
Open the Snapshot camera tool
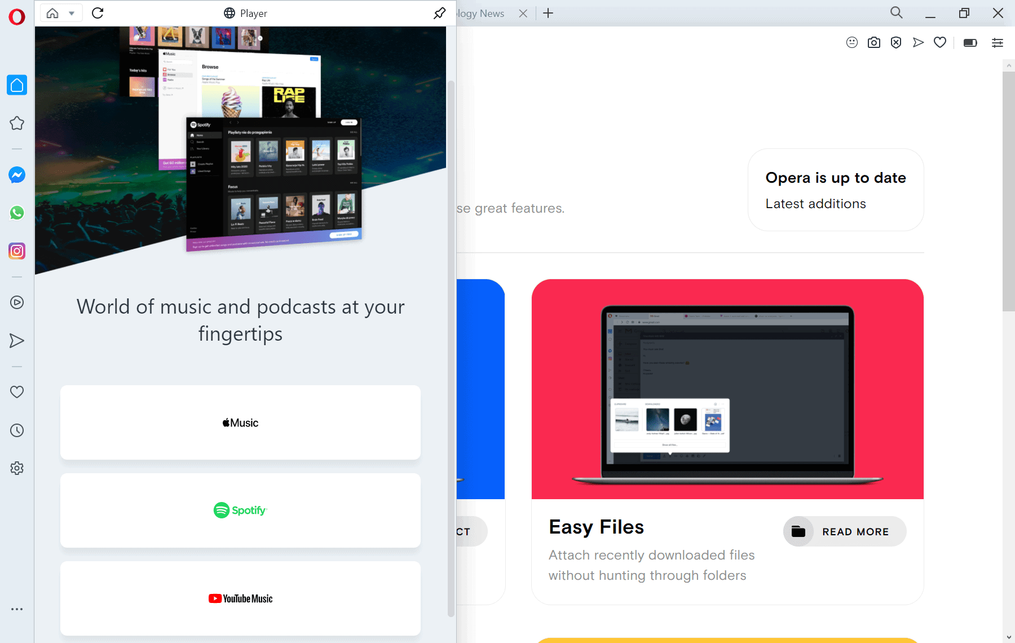[x=874, y=42]
